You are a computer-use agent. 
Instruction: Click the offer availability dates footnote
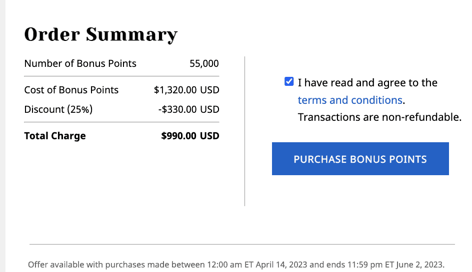pos(236,265)
